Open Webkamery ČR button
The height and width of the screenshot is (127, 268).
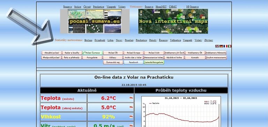[x=195, y=53]
